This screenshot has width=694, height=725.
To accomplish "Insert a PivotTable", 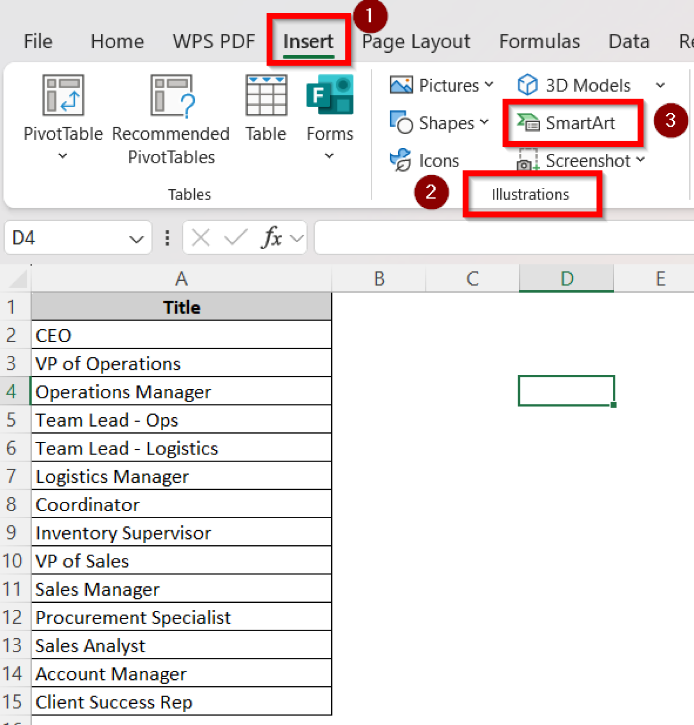I will tap(63, 113).
